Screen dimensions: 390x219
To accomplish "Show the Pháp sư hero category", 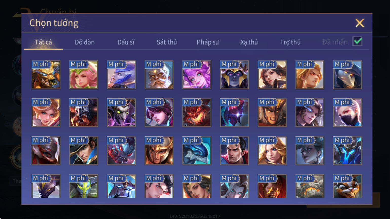I will (x=208, y=42).
